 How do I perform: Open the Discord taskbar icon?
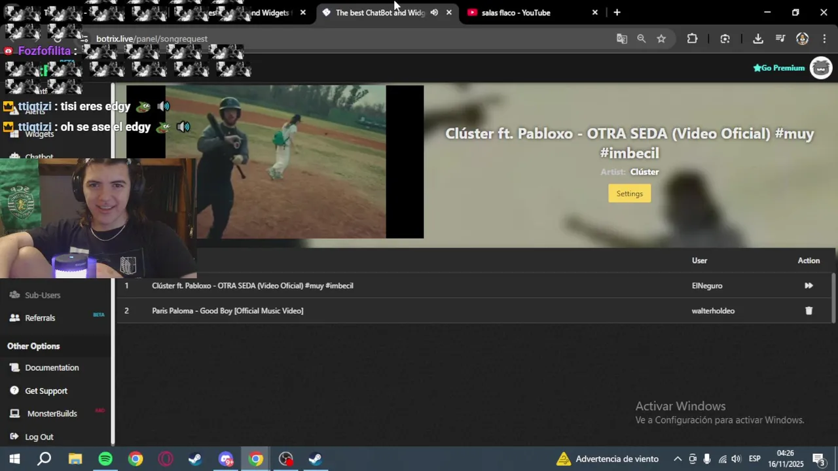[226, 459]
